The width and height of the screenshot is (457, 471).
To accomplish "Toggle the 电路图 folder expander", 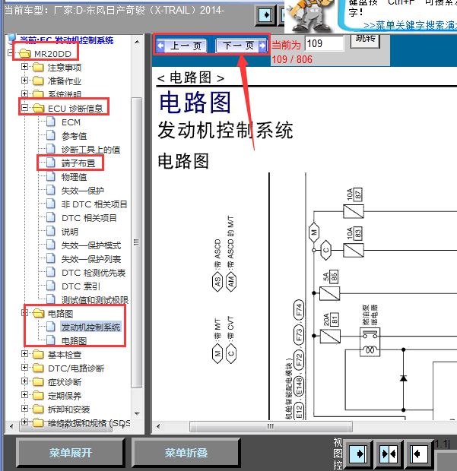I will [x=24, y=313].
